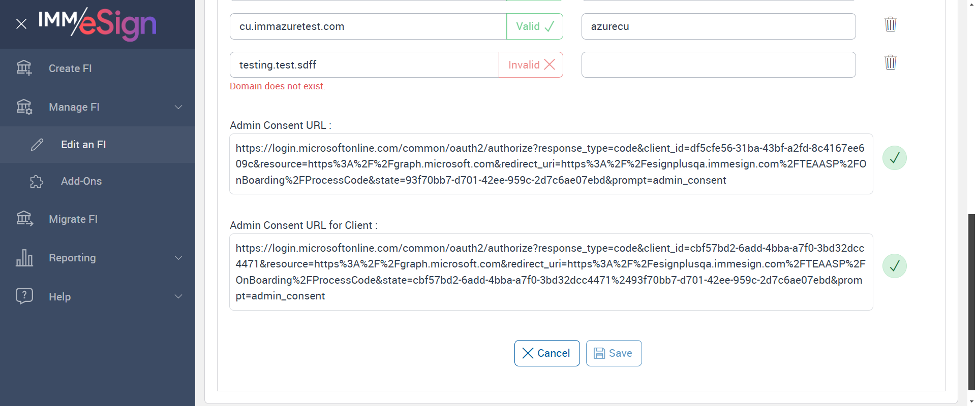Delete the cu.immazuretest.com domain row
This screenshot has width=976, height=406.
point(890,24)
